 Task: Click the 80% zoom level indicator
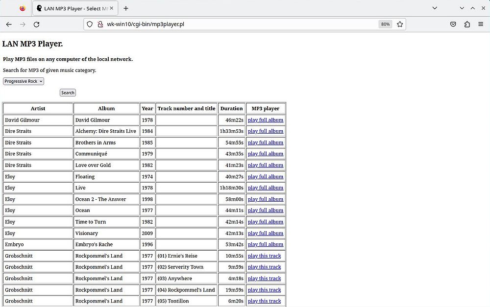coord(385,24)
